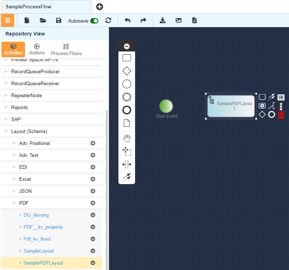
Task: Add new PDF layout plus icon
Action: (x=93, y=203)
